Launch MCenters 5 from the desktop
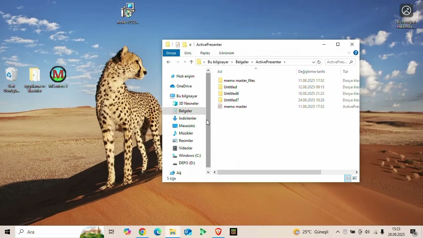This screenshot has height=238, width=423. click(x=58, y=77)
